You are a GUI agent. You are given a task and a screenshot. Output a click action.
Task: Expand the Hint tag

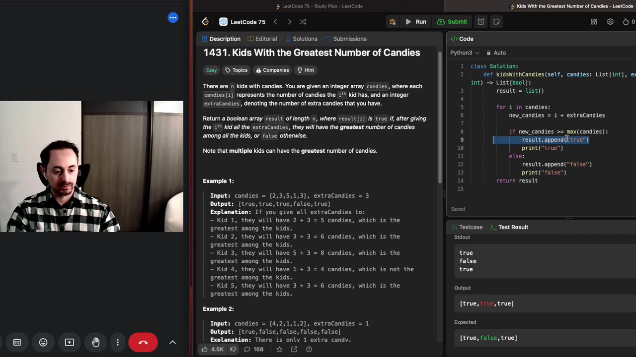(305, 70)
